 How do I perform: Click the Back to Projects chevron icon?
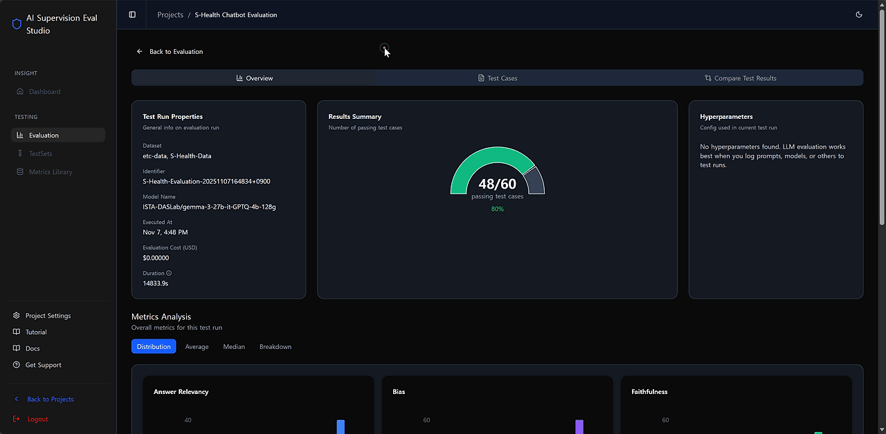pyautogui.click(x=17, y=399)
